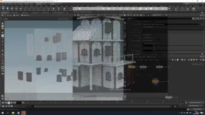
Task: Play the timeline forward
Action: (x=12, y=103)
